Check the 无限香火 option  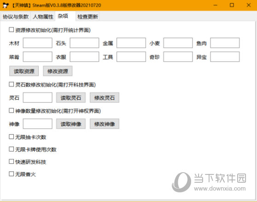[12, 174]
